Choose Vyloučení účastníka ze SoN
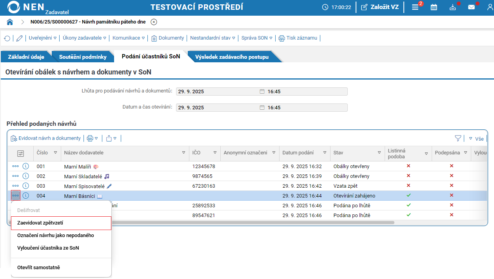This screenshot has height=279, width=494. tap(48, 248)
